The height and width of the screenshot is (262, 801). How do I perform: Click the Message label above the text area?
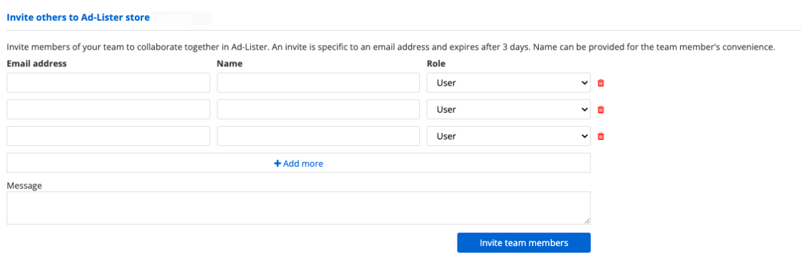click(24, 186)
